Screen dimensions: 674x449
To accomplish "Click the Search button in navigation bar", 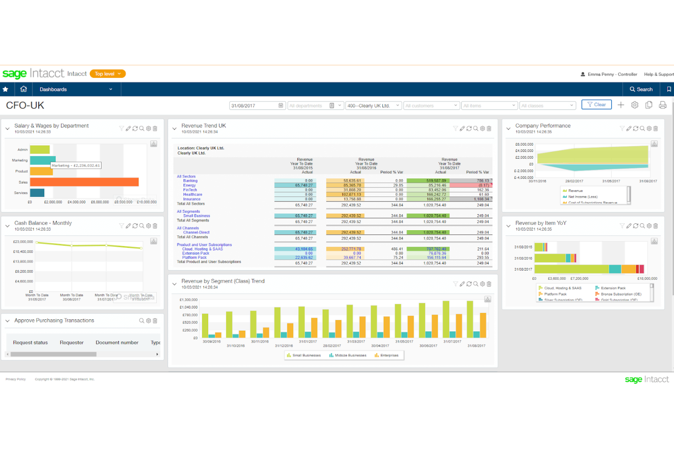I will [x=641, y=89].
